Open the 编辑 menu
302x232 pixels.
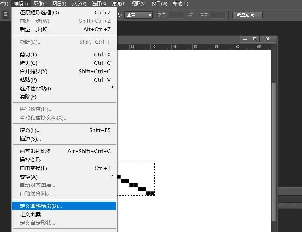pyautogui.click(x=21, y=4)
